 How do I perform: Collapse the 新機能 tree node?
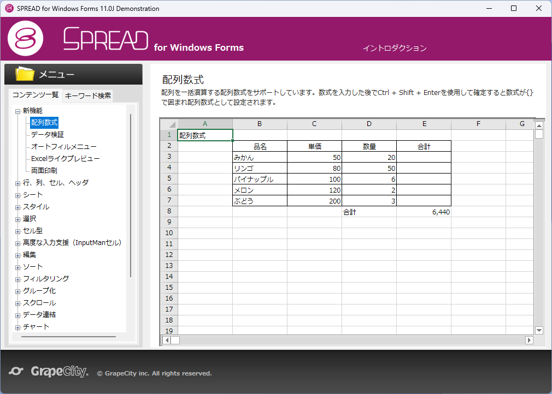tap(17, 111)
